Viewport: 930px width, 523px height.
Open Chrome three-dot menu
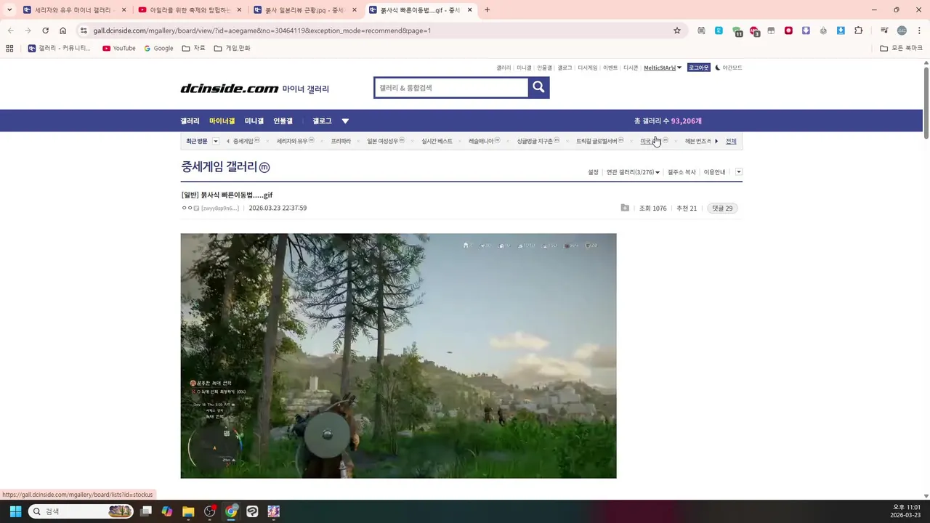coord(918,31)
